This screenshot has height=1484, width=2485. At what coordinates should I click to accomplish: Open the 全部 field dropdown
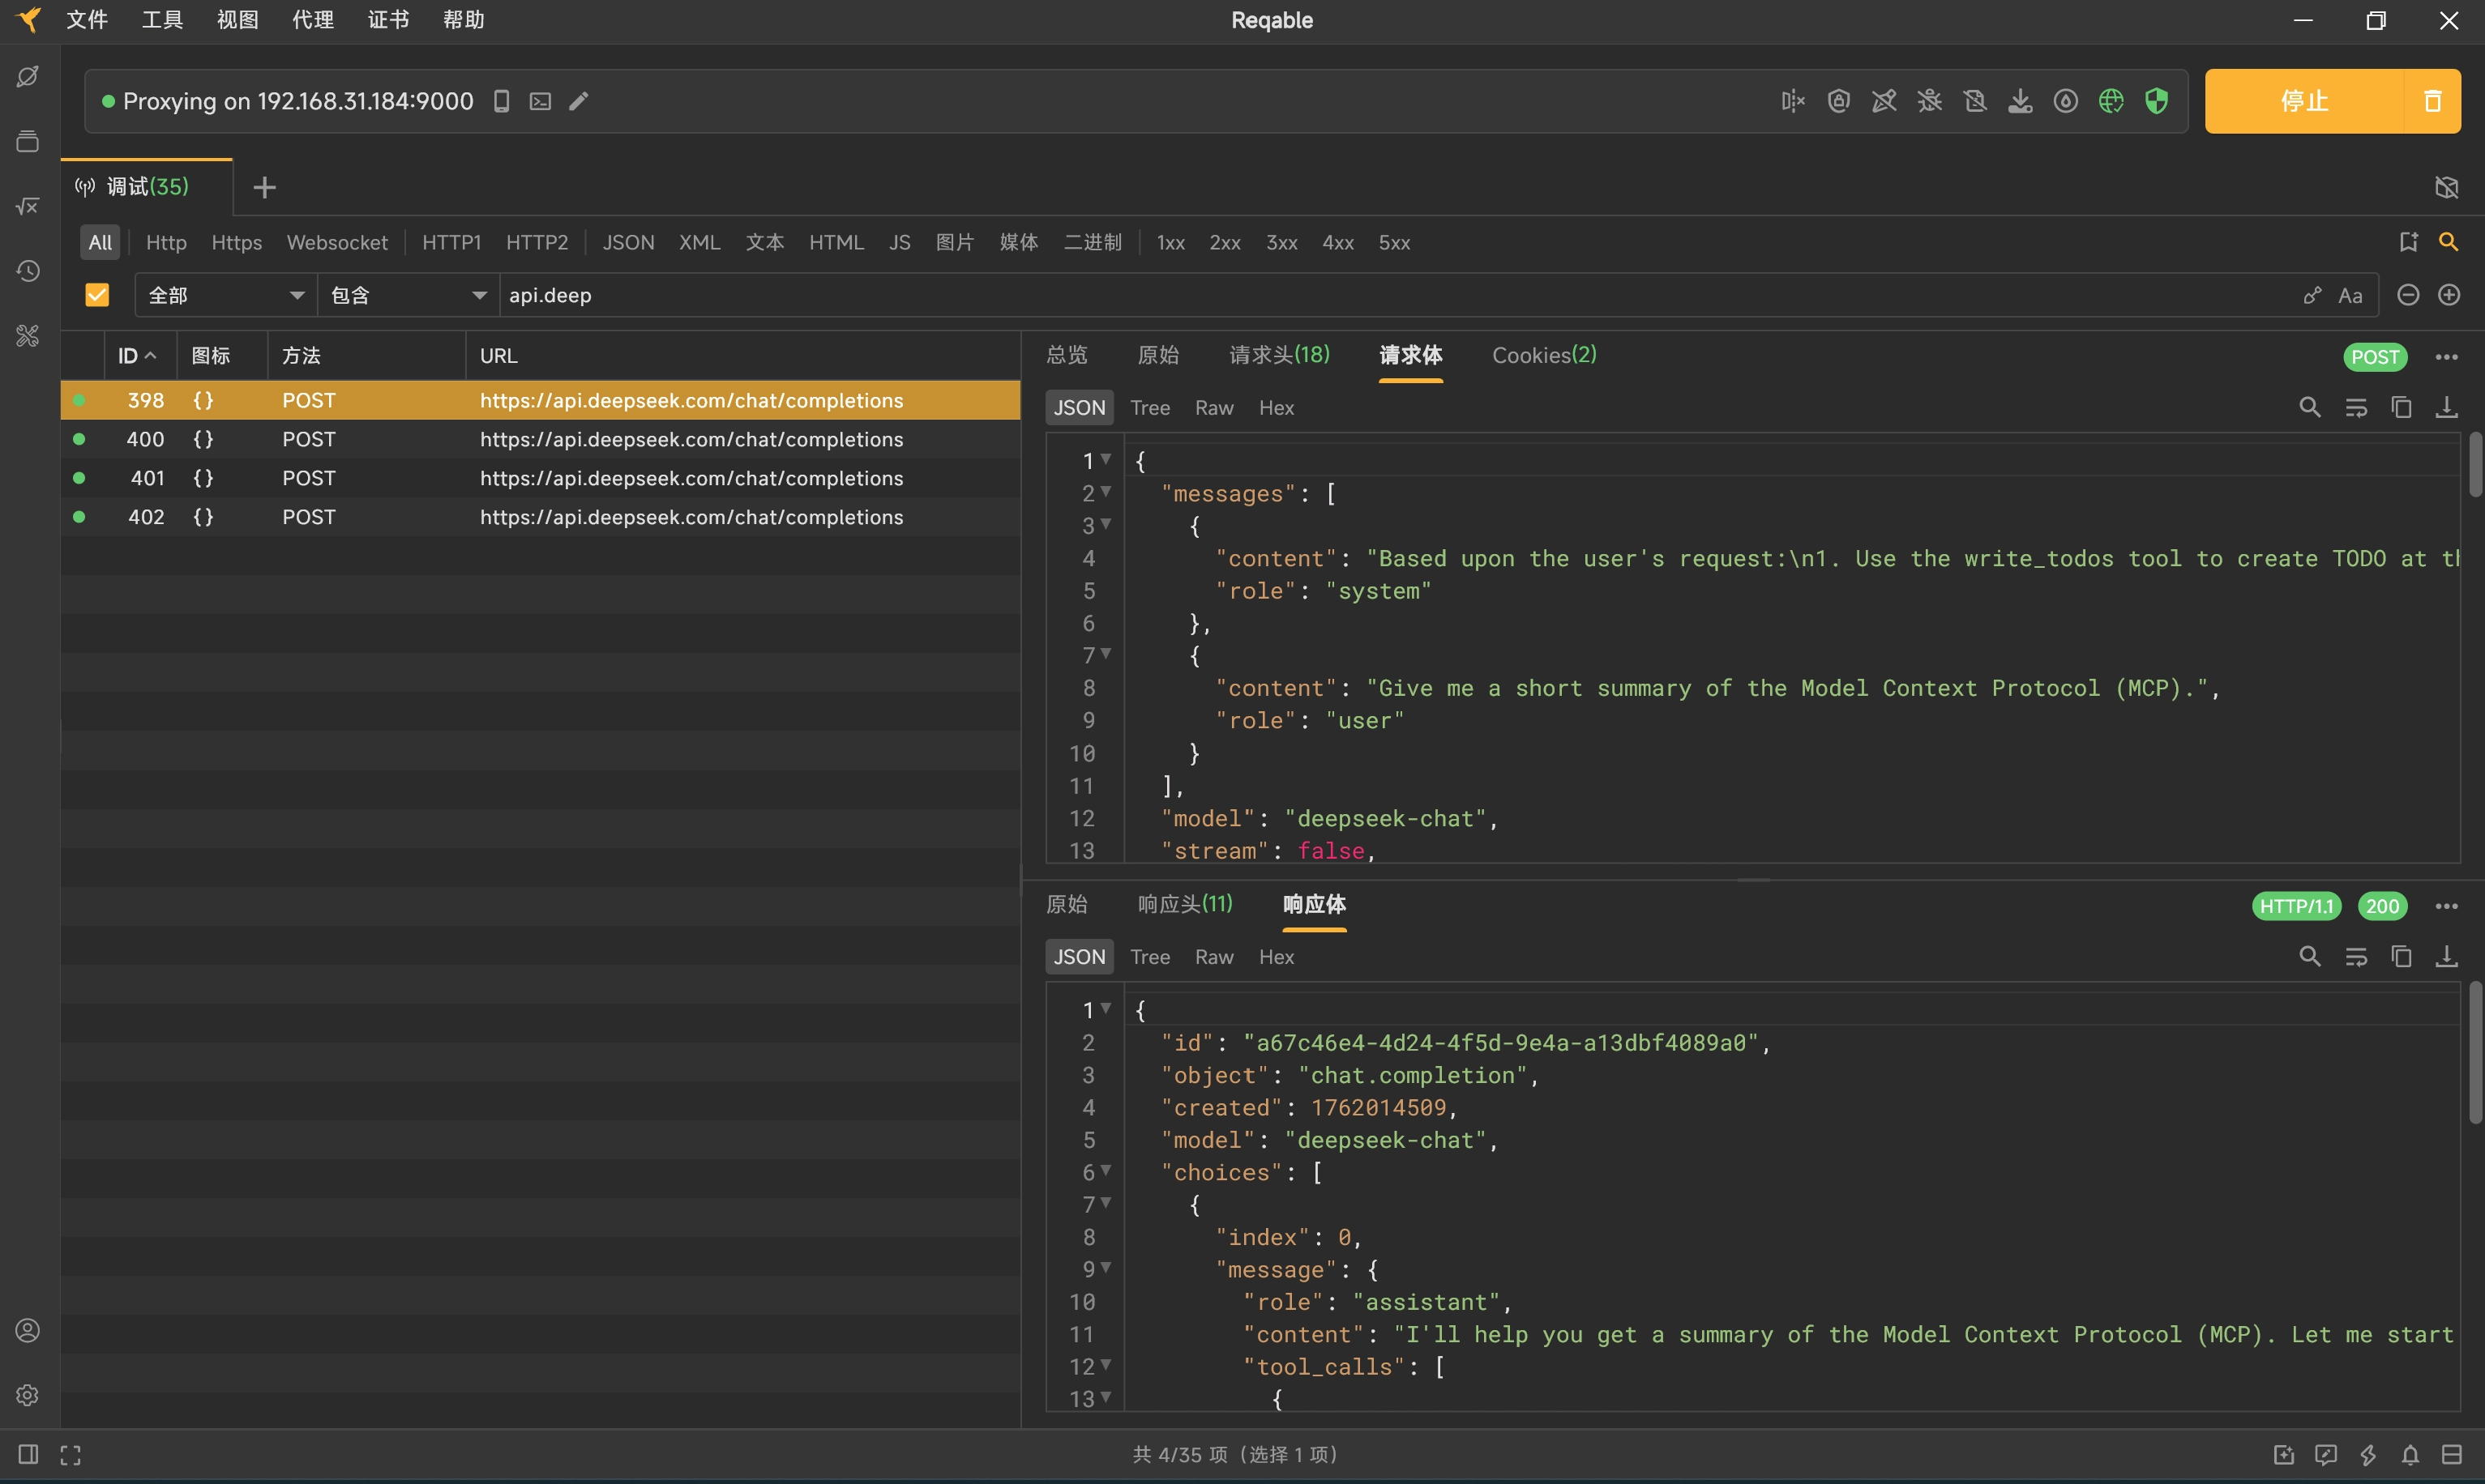click(225, 295)
